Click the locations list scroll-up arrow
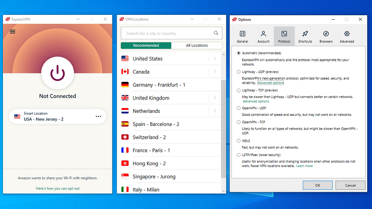This screenshot has height=209, width=372. click(224, 55)
